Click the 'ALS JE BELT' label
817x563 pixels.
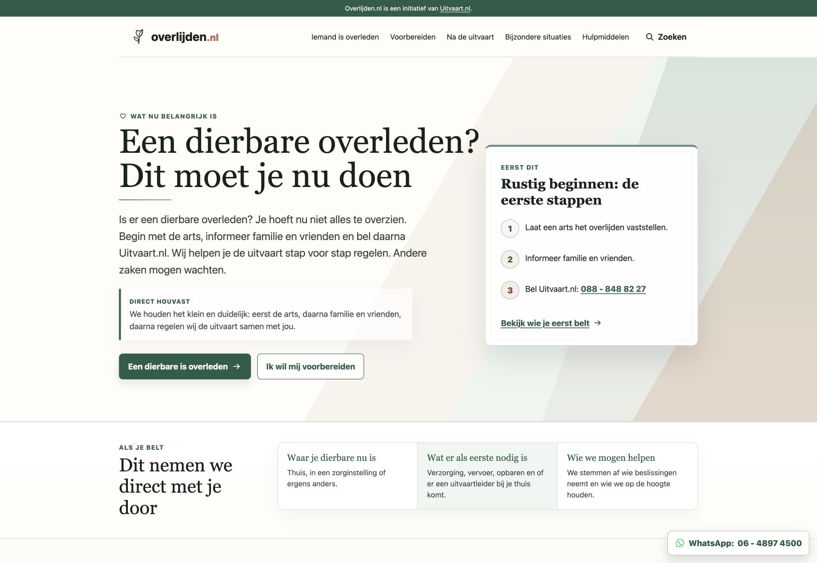click(141, 448)
